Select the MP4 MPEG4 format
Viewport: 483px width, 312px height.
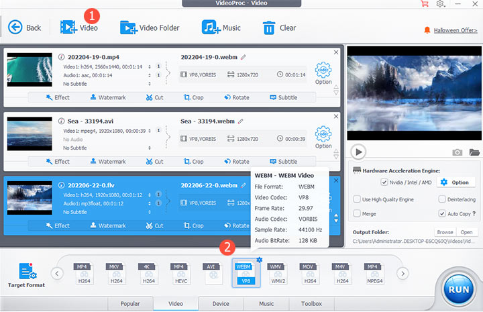374,274
